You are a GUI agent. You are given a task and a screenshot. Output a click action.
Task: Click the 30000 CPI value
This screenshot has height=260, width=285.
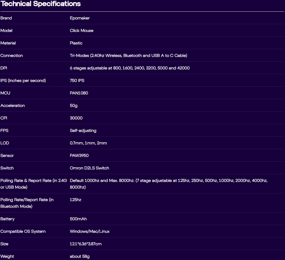click(x=76, y=118)
